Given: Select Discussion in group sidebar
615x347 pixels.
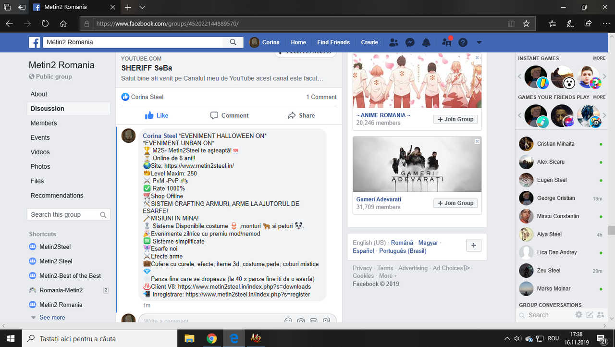Looking at the screenshot, I should [x=69, y=109].
